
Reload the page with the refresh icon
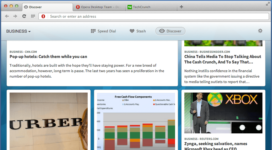(x=24, y=16)
